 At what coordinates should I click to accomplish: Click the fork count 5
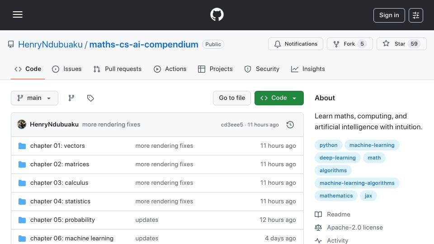coord(362,44)
